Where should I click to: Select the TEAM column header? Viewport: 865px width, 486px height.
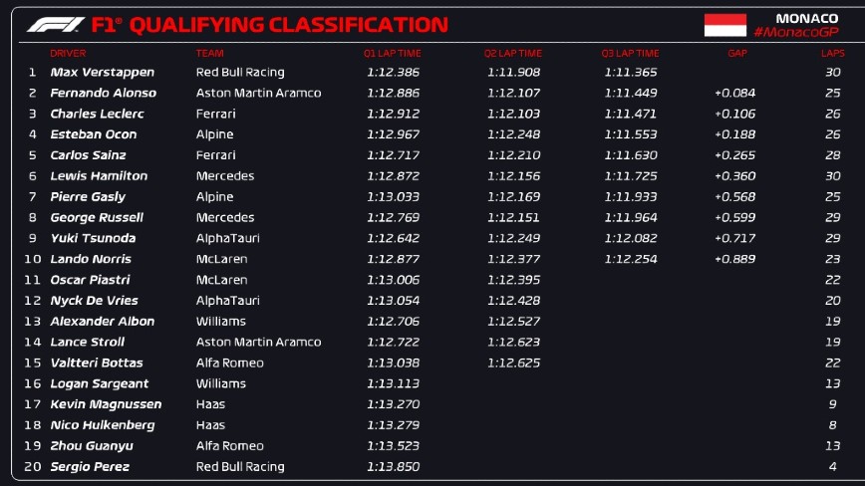[209, 53]
